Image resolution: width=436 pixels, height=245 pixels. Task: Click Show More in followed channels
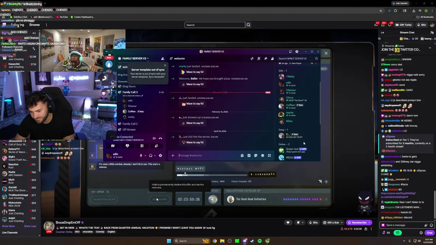pos(9,226)
